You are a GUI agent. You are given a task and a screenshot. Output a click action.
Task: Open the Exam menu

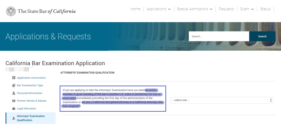(x=247, y=9)
